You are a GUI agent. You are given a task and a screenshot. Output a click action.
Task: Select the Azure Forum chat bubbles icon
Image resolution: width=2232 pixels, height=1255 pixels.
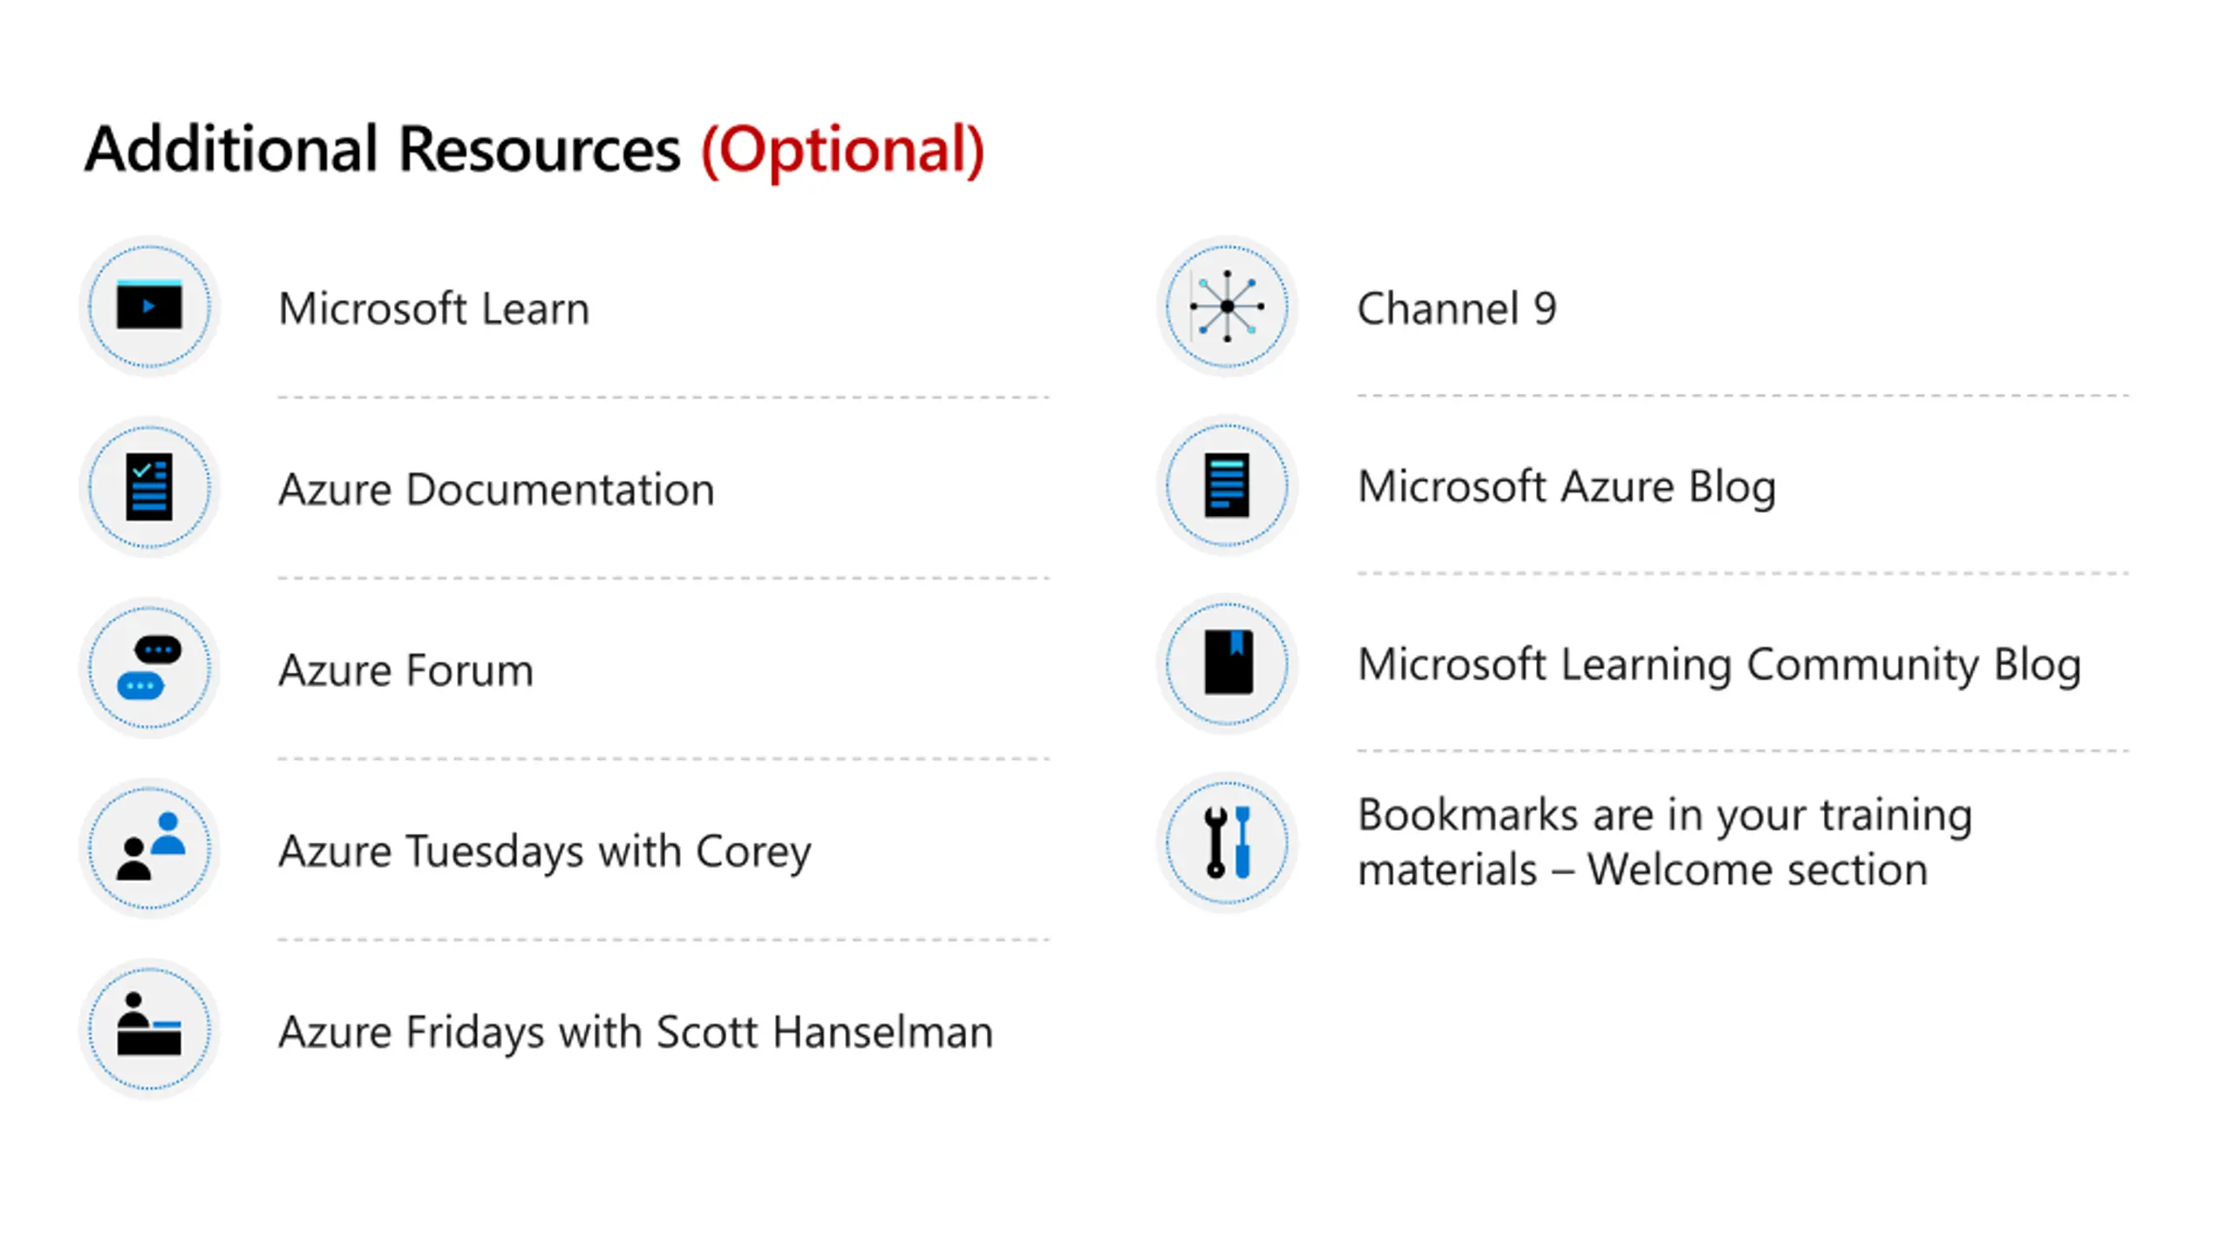point(149,668)
